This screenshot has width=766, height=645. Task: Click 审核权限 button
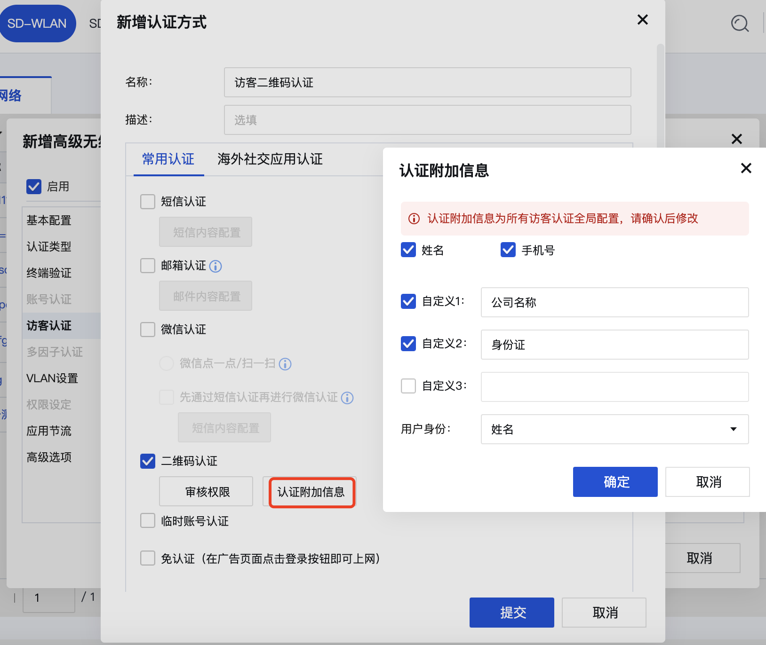206,491
